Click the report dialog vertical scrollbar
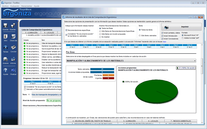This screenshot has width=207, height=129. tap(202, 66)
